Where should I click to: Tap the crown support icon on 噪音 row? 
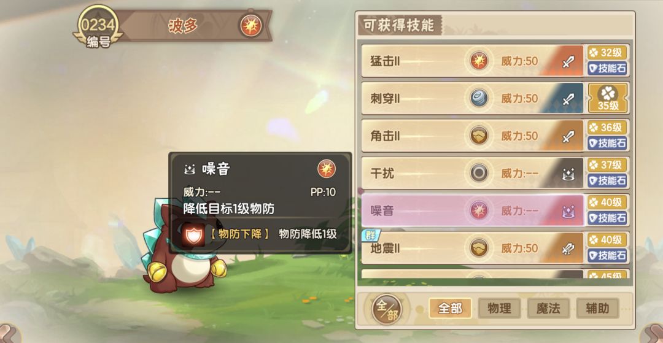[567, 211]
